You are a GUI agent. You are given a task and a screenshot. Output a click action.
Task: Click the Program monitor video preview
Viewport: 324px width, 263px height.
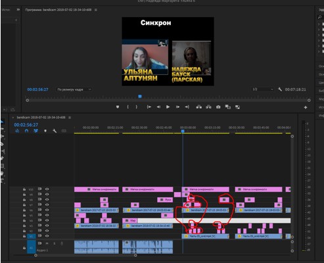[x=168, y=51]
